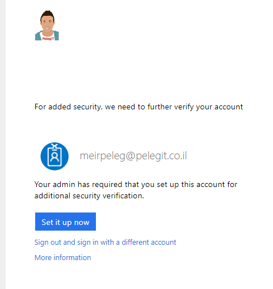Image resolution: width=273 pixels, height=289 pixels.
Task: Open the More information link
Action: click(x=62, y=257)
